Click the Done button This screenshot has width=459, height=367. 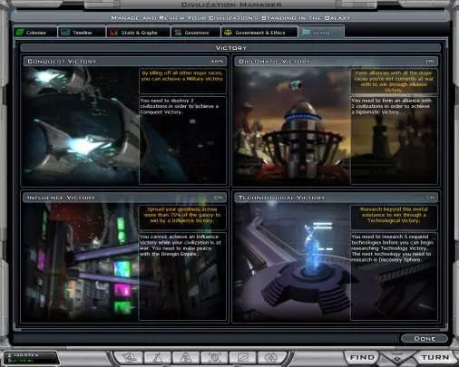coord(425,339)
